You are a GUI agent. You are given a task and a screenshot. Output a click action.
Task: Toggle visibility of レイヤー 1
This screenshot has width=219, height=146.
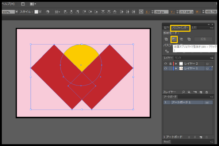tap(165, 68)
